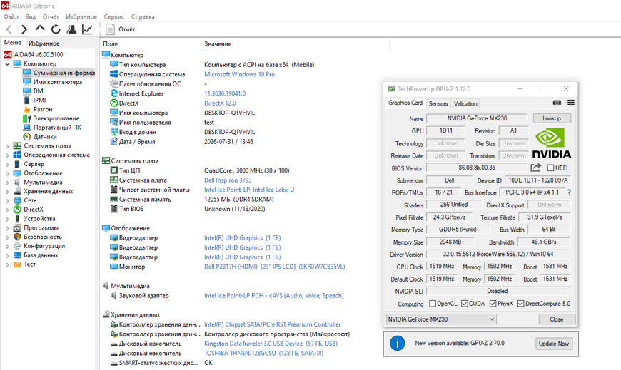Click the Bus Interface question mark

569,192
